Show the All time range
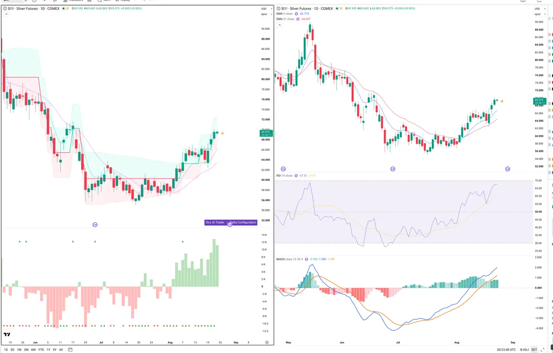553x353 pixels. tap(61, 350)
